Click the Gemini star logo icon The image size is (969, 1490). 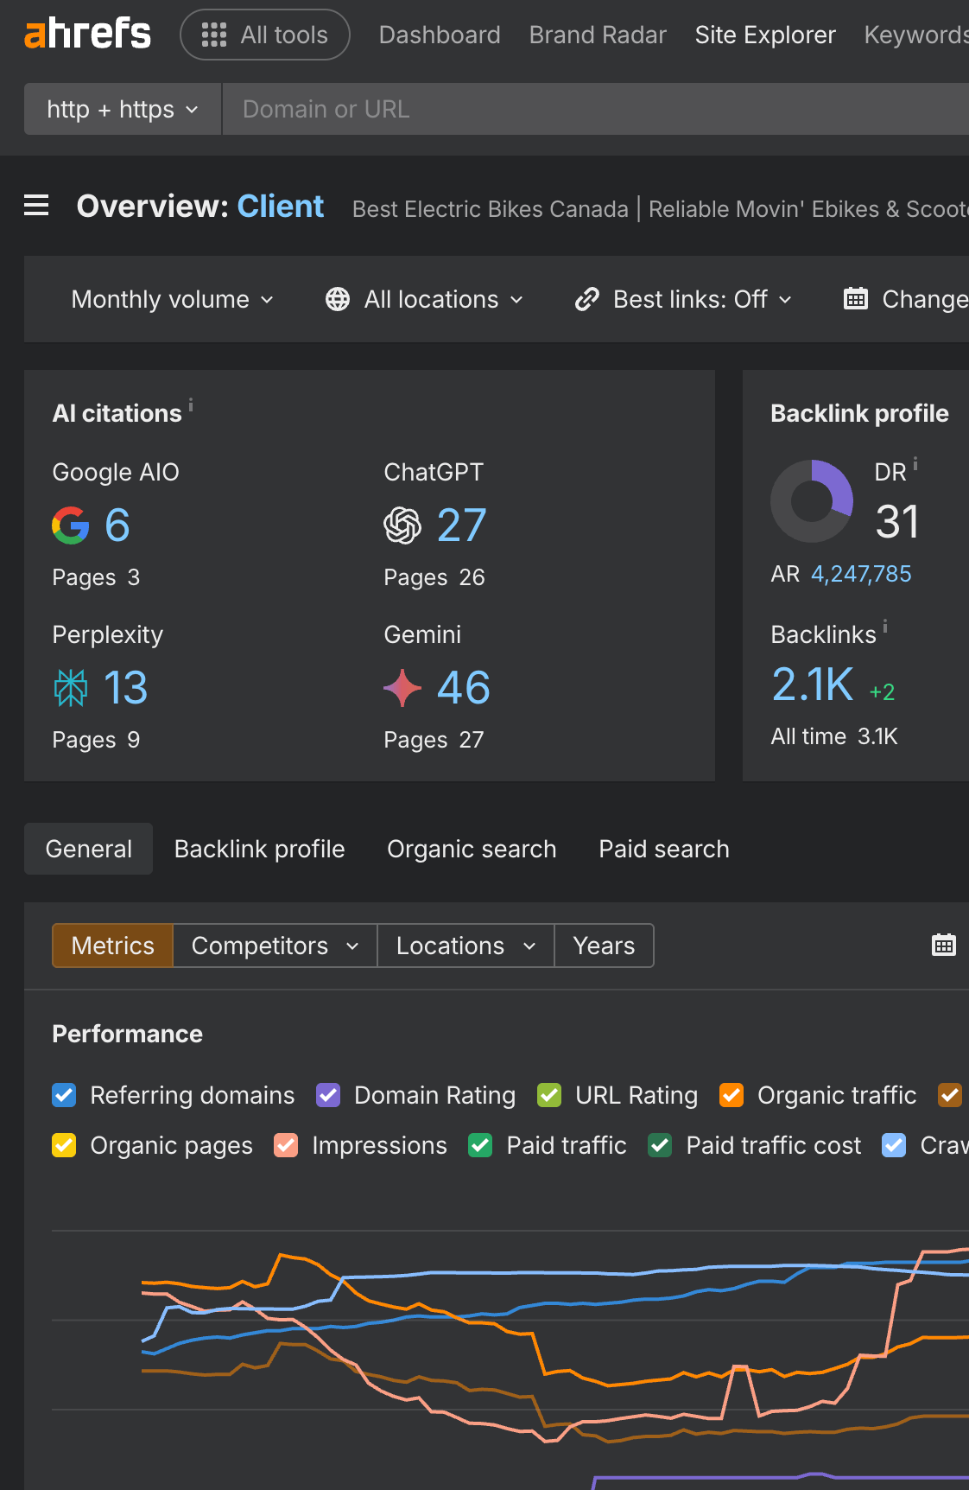[402, 688]
